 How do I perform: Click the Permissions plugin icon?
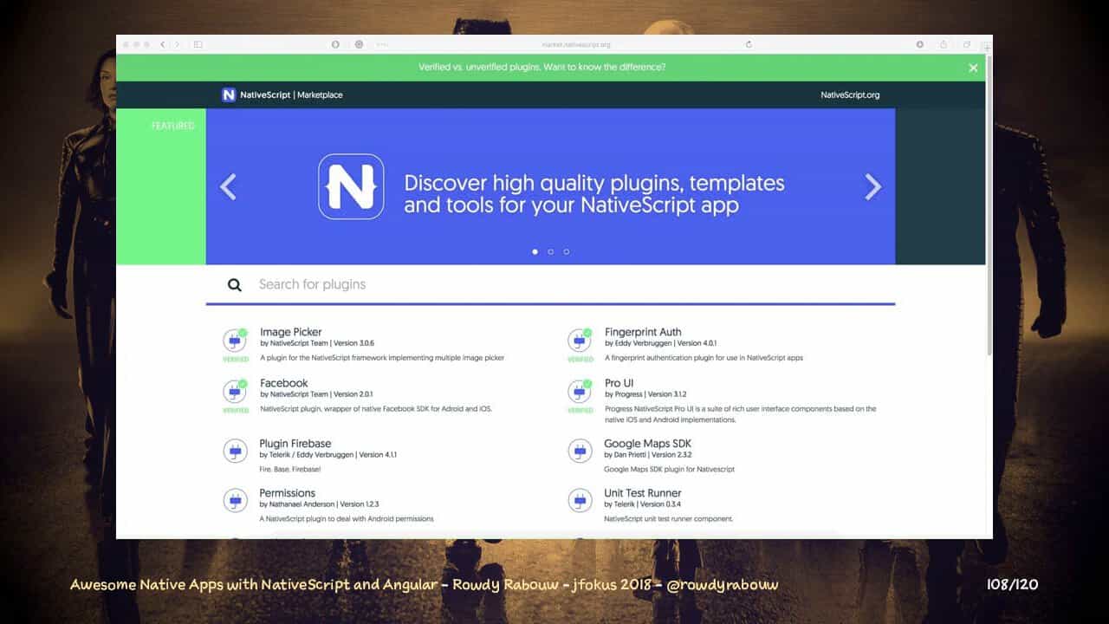235,500
